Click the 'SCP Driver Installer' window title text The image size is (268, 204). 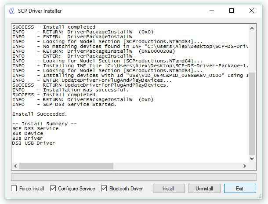coord(40,11)
